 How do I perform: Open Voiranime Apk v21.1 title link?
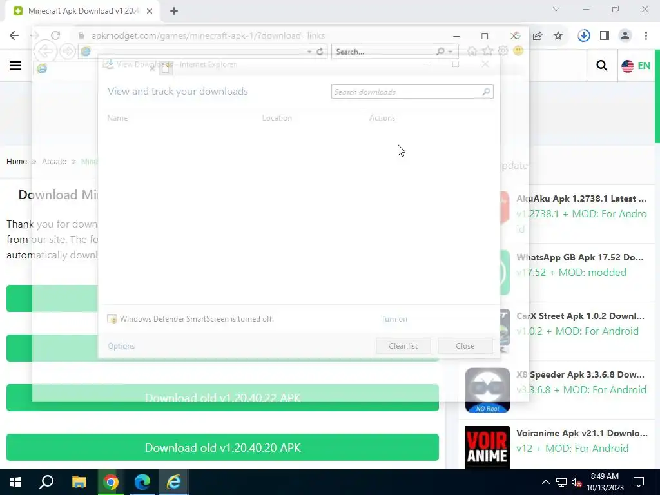582,433
